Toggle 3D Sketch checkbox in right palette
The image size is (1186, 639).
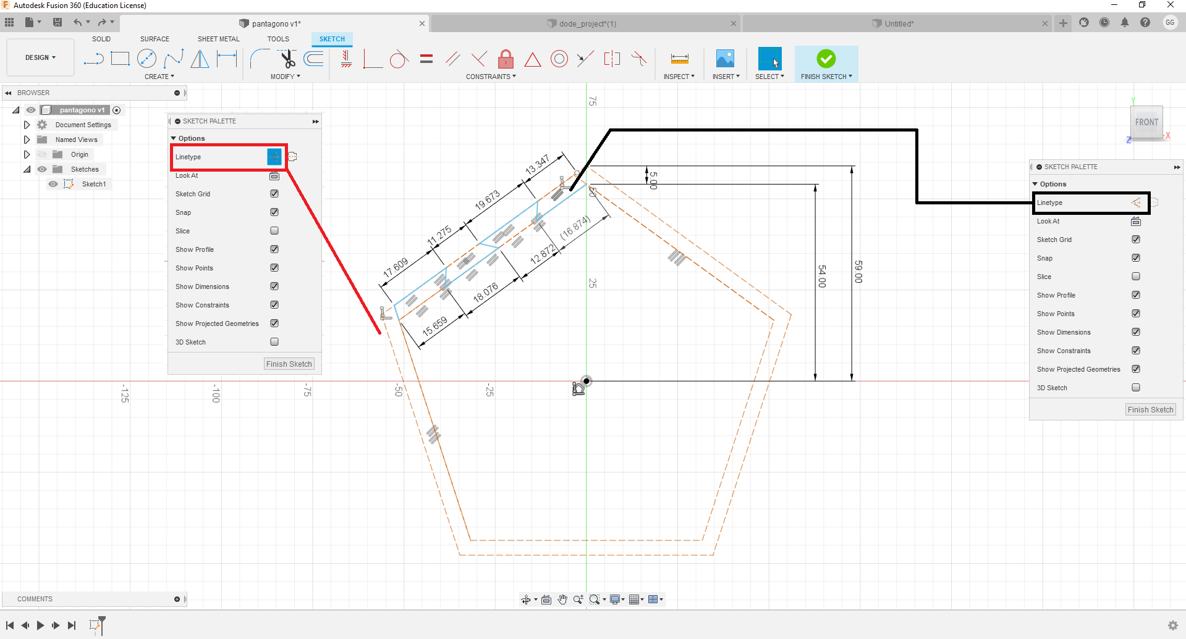click(1136, 388)
